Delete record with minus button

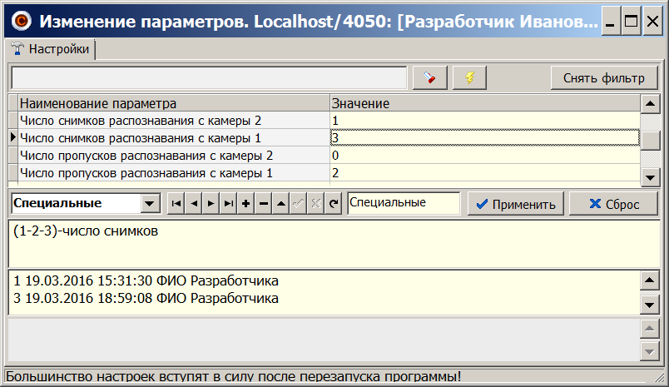[x=263, y=204]
